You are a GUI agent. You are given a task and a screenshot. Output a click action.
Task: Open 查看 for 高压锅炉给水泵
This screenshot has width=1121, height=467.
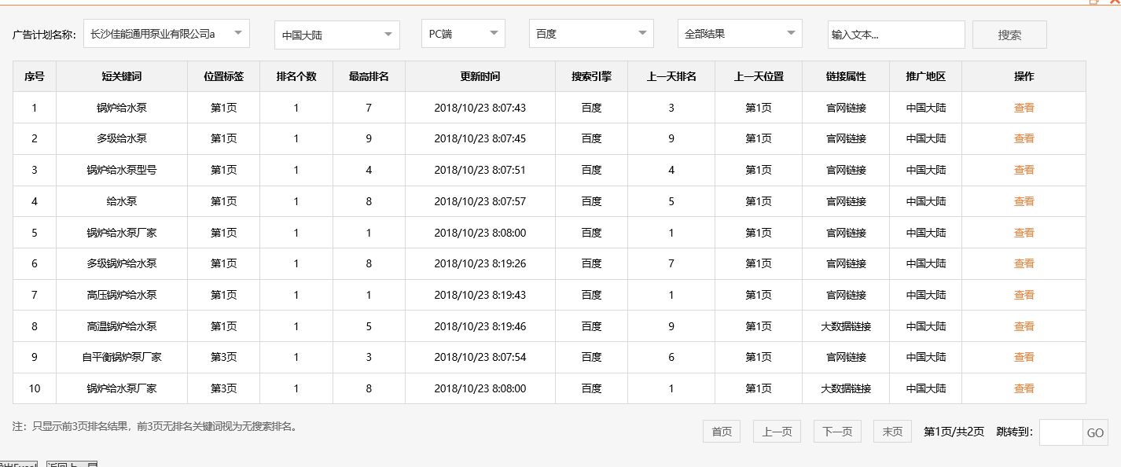[1024, 294]
